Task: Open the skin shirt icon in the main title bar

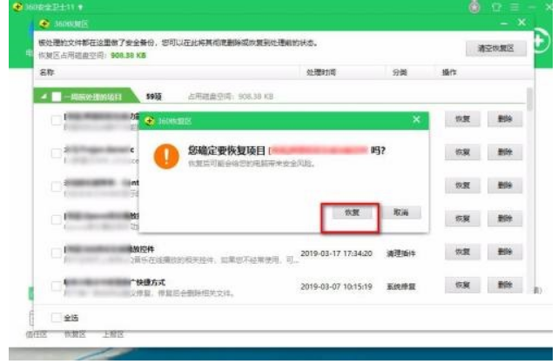Action: [496, 7]
